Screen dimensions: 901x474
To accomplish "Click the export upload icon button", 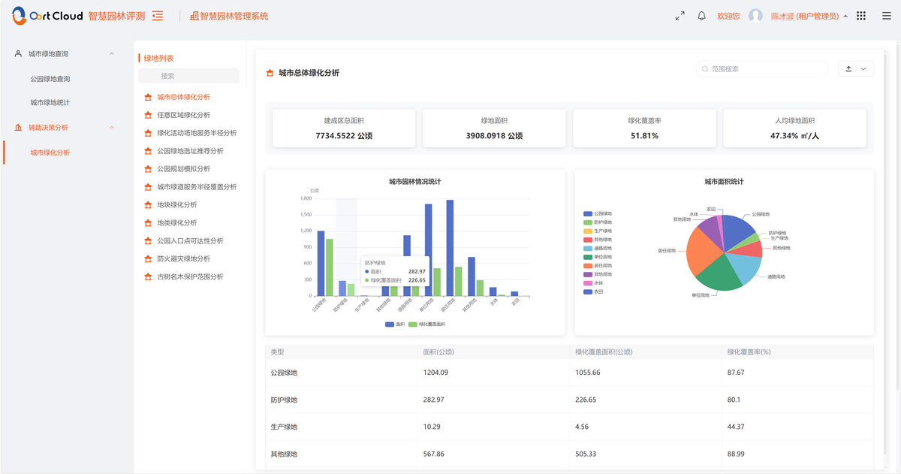I will click(x=848, y=69).
